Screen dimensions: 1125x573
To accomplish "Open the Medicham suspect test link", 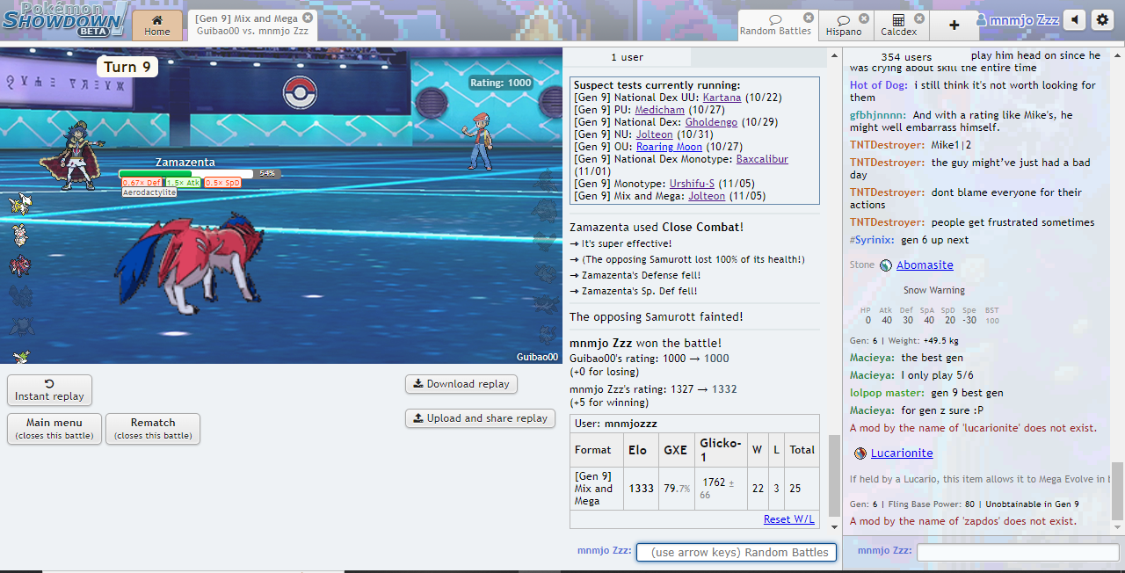I will pos(659,110).
